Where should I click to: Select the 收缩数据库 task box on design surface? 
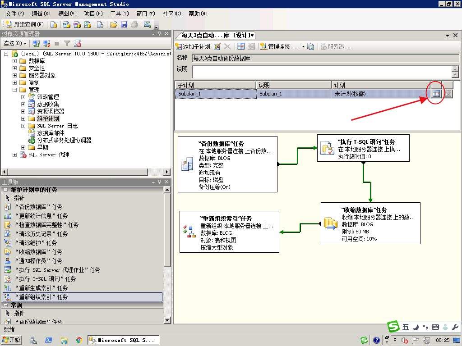(x=370, y=223)
